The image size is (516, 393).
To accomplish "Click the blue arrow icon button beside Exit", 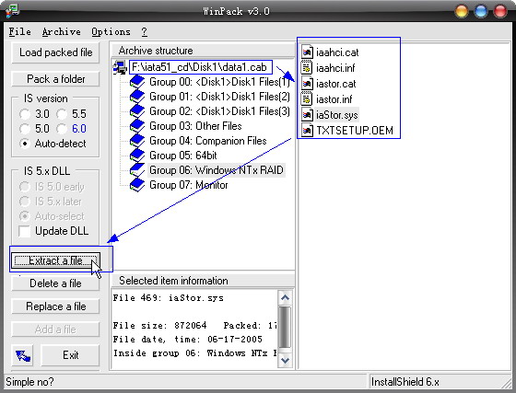I will 23,355.
